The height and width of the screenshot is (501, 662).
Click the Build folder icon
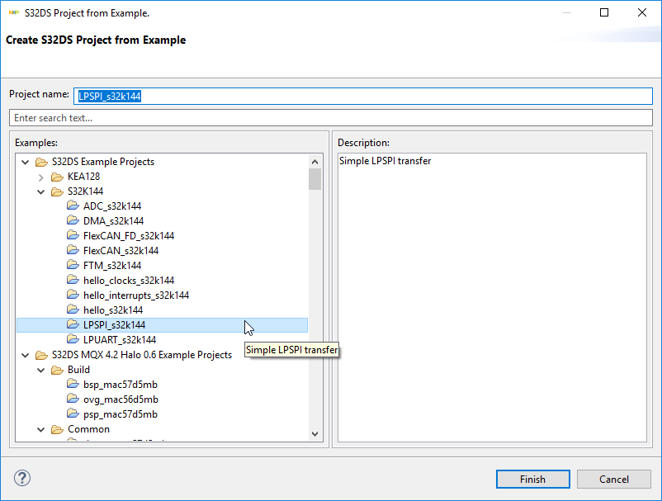(x=57, y=370)
